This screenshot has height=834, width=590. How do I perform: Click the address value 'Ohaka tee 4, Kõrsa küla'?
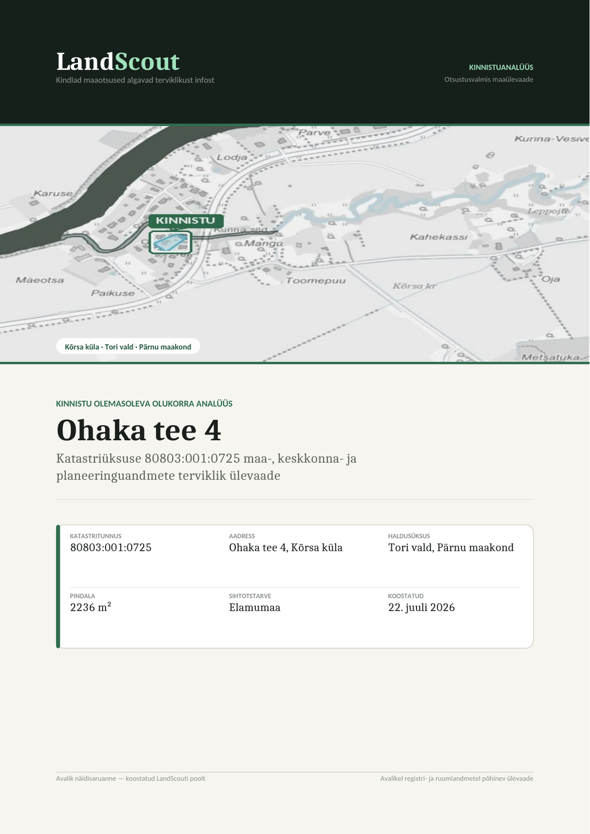[x=286, y=547]
